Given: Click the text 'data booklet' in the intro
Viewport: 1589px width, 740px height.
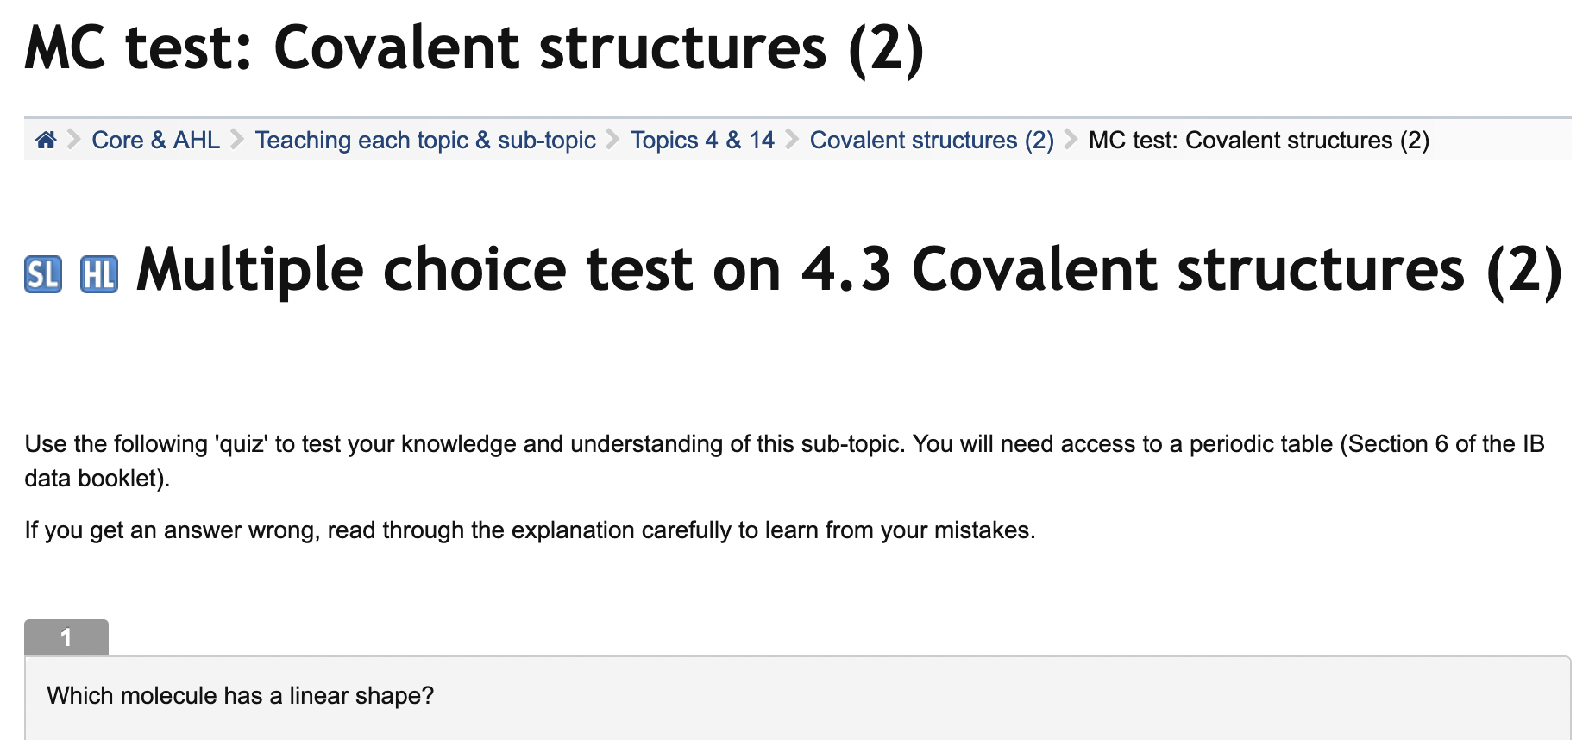Looking at the screenshot, I should tap(95, 478).
